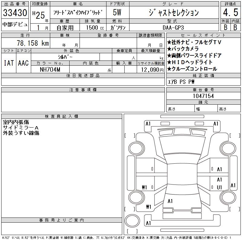Image resolution: width=242 pixels, height=242 pixels.
Task: Select the 中部デビュー label
Action: click(15, 25)
